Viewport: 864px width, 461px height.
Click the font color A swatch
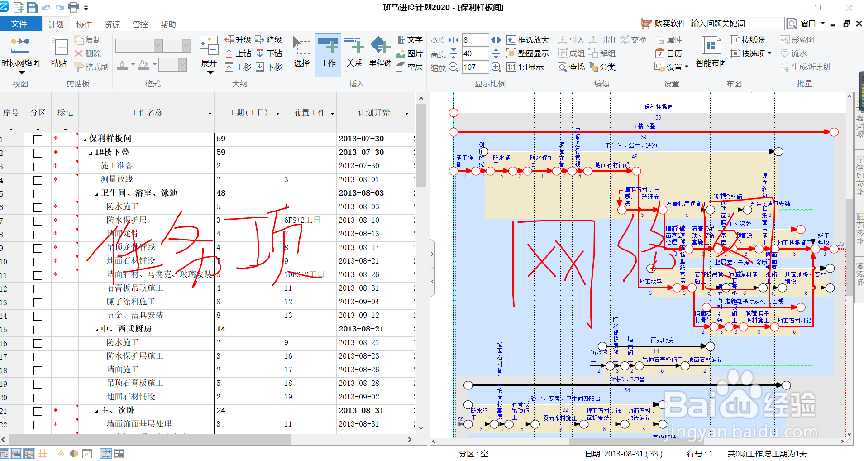click(122, 66)
